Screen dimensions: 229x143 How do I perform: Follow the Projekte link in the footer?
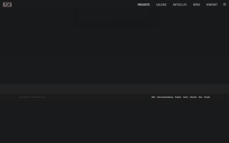[178, 97]
